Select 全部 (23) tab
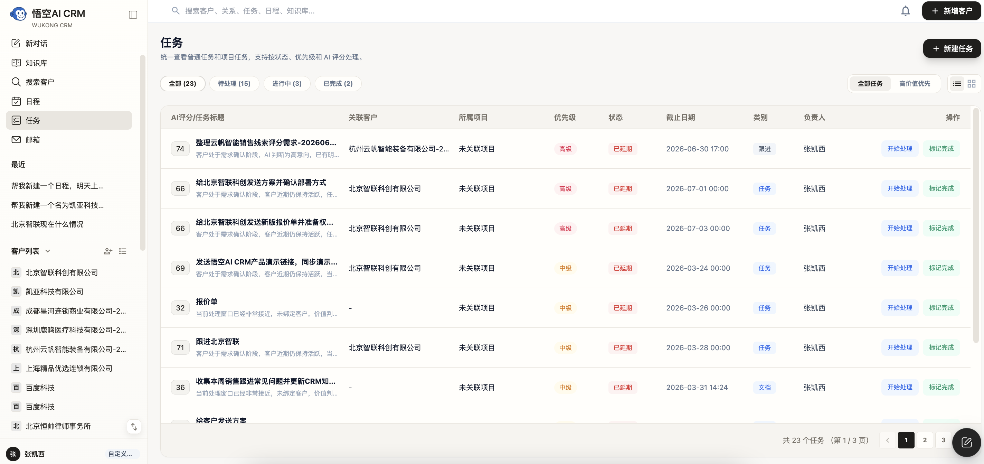 [182, 83]
